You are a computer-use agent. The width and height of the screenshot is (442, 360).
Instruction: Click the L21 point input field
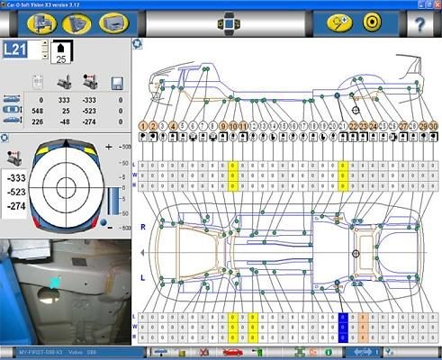click(23, 49)
